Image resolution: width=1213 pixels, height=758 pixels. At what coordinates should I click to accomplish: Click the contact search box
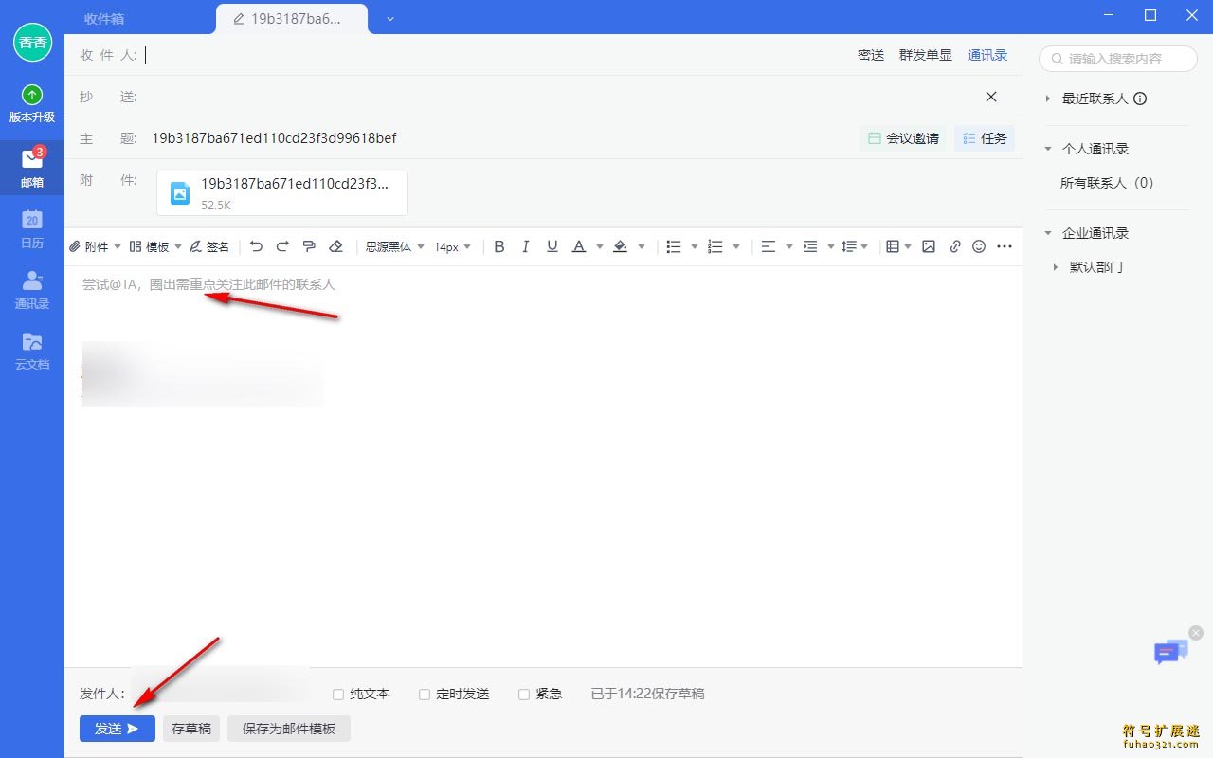click(1118, 59)
